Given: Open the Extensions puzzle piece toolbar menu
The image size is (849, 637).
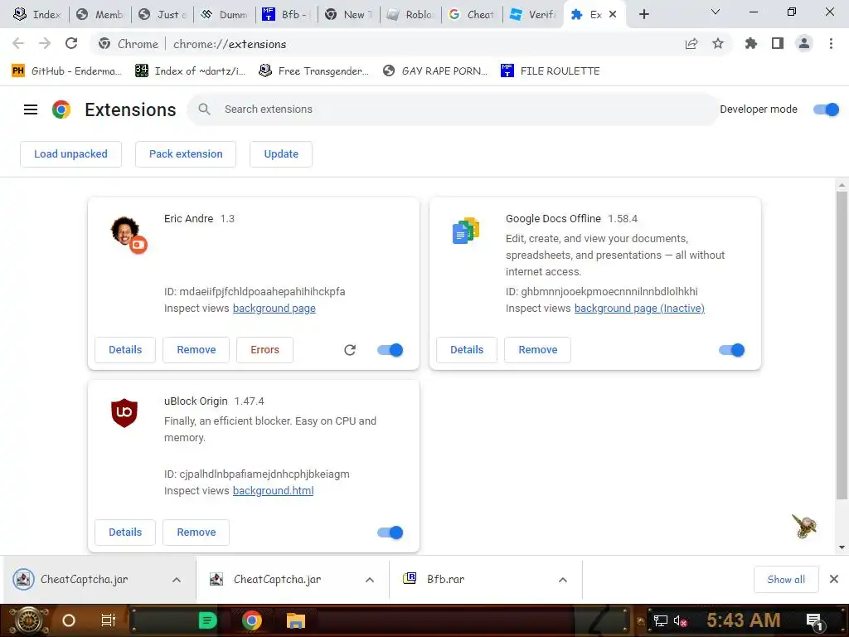Looking at the screenshot, I should [x=751, y=43].
